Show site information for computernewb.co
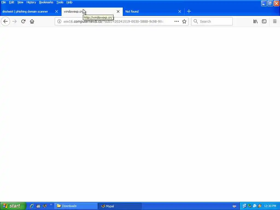Image resolution: width=280 pixels, height=210 pixels. click(59, 21)
